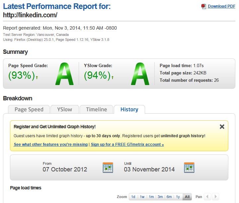The height and width of the screenshot is (203, 239).
Task: Switch to the YSlow tab
Action: pyautogui.click(x=64, y=109)
